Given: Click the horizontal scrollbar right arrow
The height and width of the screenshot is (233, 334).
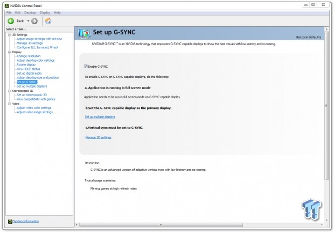Looking at the screenshot, I should pyautogui.click(x=322, y=225).
